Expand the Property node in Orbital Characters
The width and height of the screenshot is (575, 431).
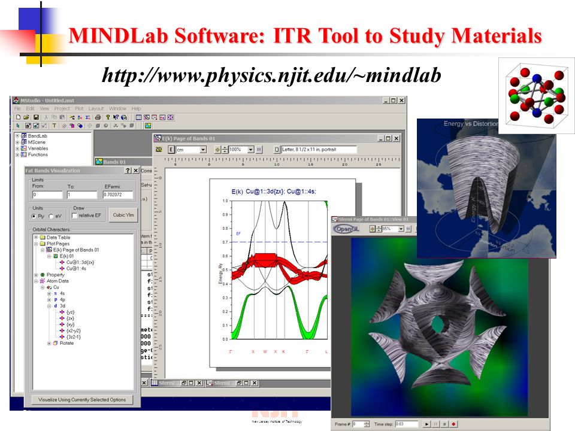pyautogui.click(x=36, y=275)
